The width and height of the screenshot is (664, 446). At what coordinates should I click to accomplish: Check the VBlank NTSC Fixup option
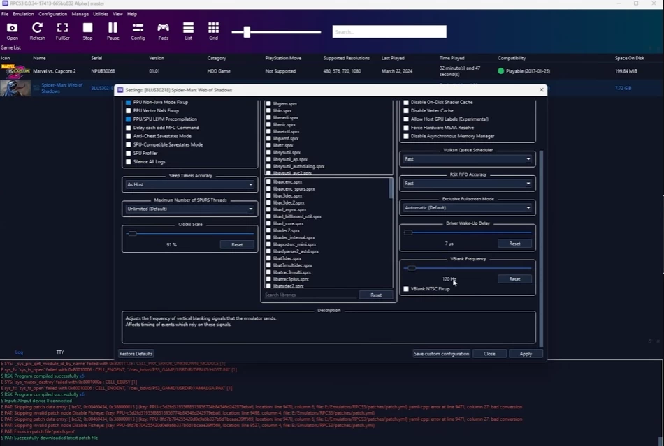(407, 288)
